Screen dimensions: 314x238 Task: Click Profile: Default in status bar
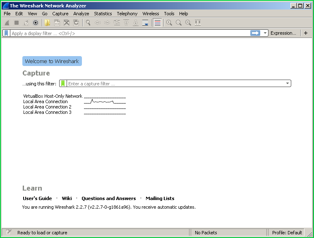[287, 233]
